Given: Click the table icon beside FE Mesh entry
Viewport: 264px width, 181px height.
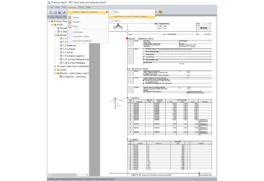Looking at the screenshot, I should [58, 32].
